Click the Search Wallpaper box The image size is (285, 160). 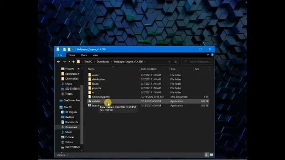point(197,62)
